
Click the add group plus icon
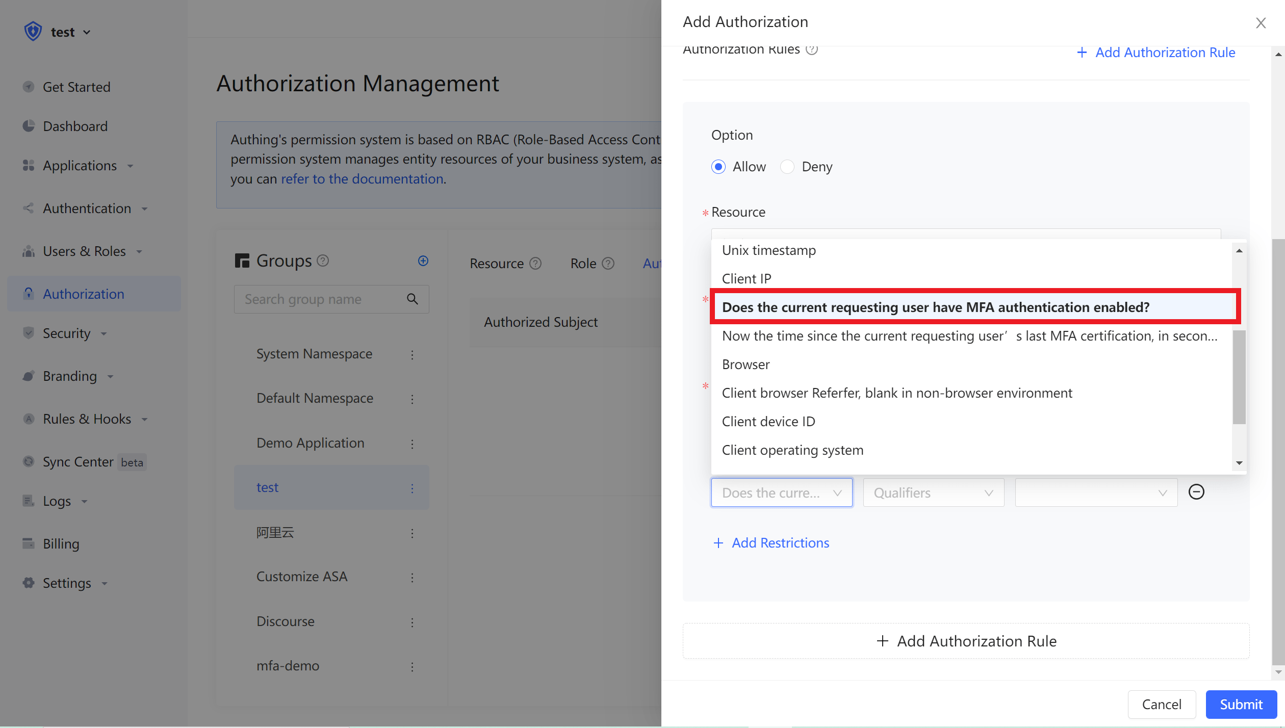423,261
